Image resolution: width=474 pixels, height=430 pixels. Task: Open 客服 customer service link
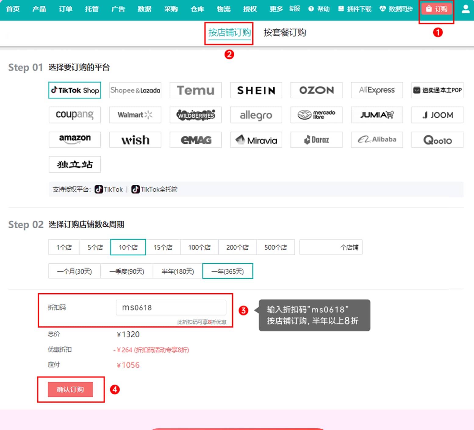pyautogui.click(x=295, y=9)
